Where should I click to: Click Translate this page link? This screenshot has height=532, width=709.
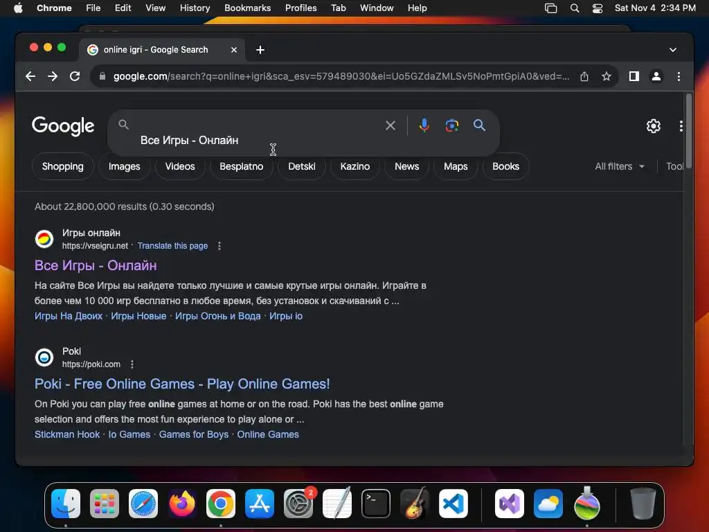coord(172,246)
